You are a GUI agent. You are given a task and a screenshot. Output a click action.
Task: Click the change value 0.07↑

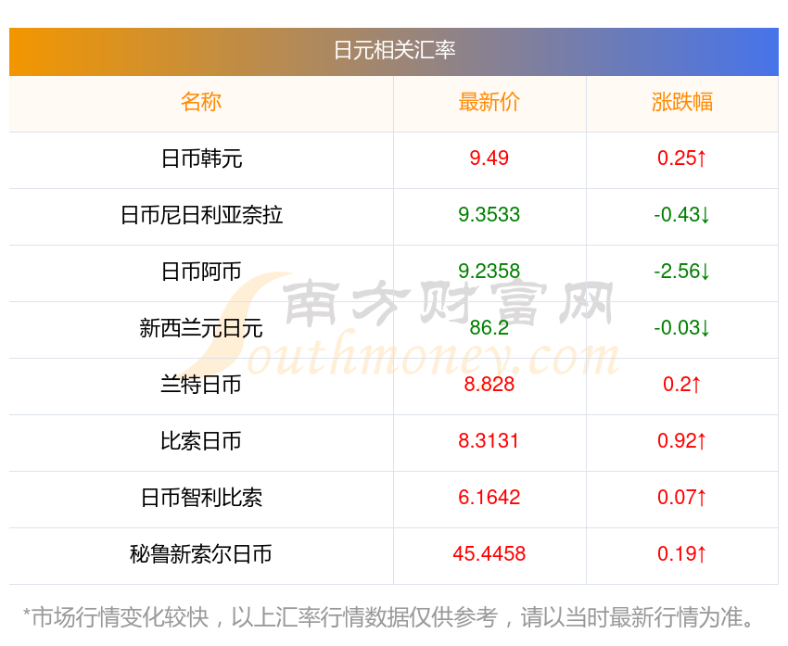682,498
